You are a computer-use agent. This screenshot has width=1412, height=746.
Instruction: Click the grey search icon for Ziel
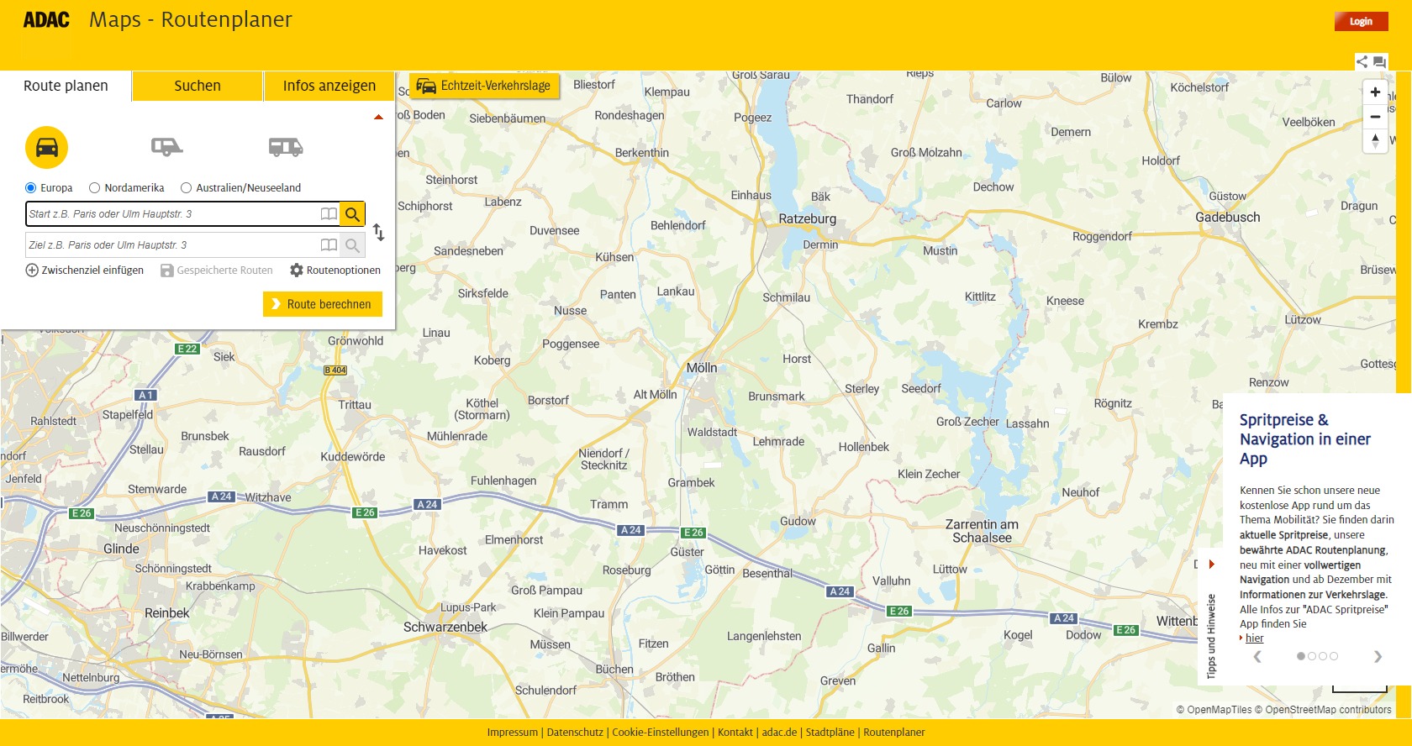(353, 245)
